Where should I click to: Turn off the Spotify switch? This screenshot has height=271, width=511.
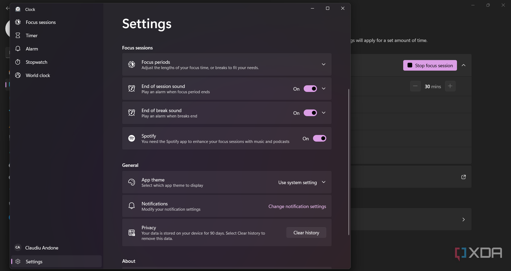point(320,138)
